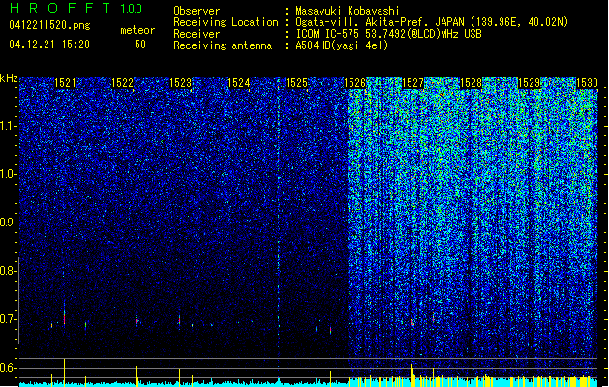The width and height of the screenshot is (609, 387).
Task: Click the 1529 time marker
Action: (x=529, y=83)
